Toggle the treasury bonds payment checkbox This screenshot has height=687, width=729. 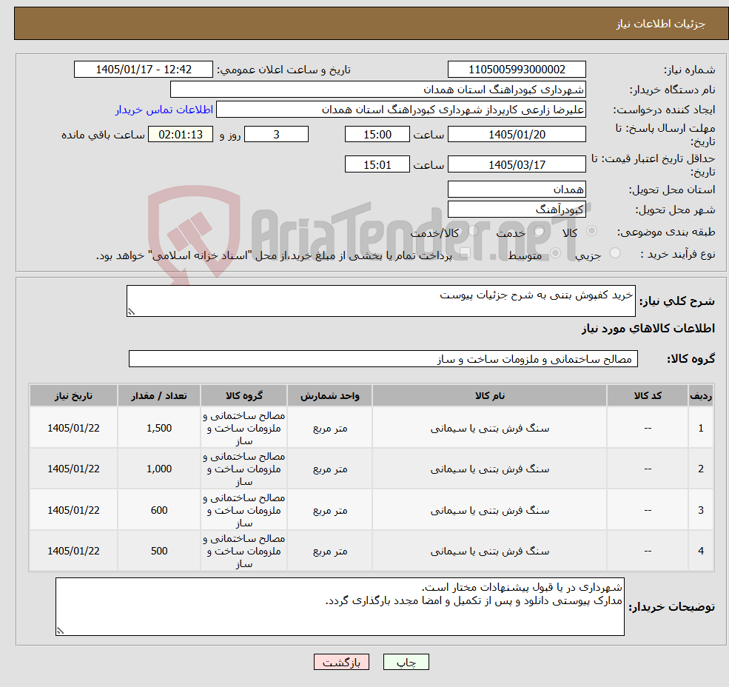[x=465, y=253]
